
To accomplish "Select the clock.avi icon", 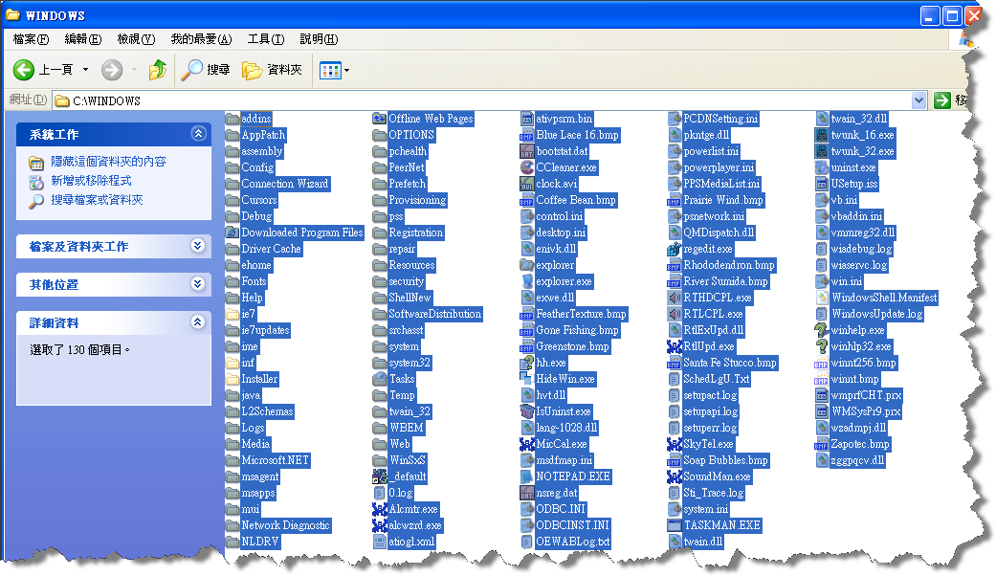I will click(527, 184).
